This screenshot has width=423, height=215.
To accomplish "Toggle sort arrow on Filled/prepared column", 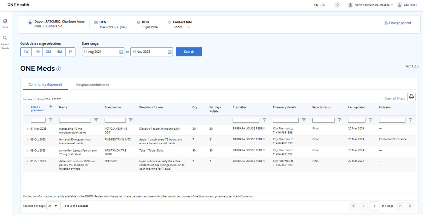I will tap(51, 107).
